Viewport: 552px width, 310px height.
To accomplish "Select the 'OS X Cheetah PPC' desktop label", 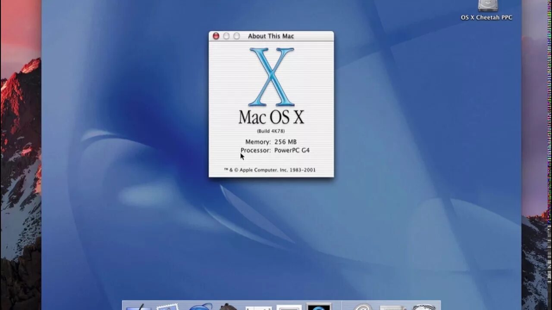I will click(x=486, y=18).
